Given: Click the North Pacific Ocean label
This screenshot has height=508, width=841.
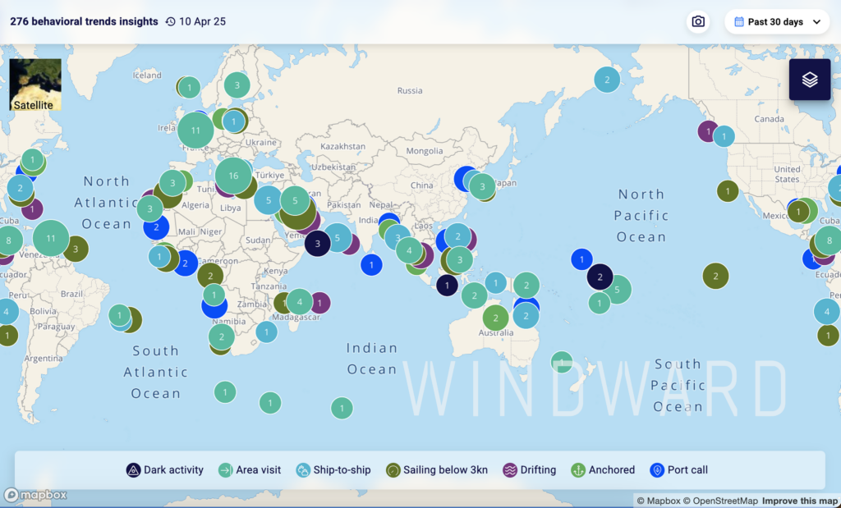Looking at the screenshot, I should pos(641,215).
